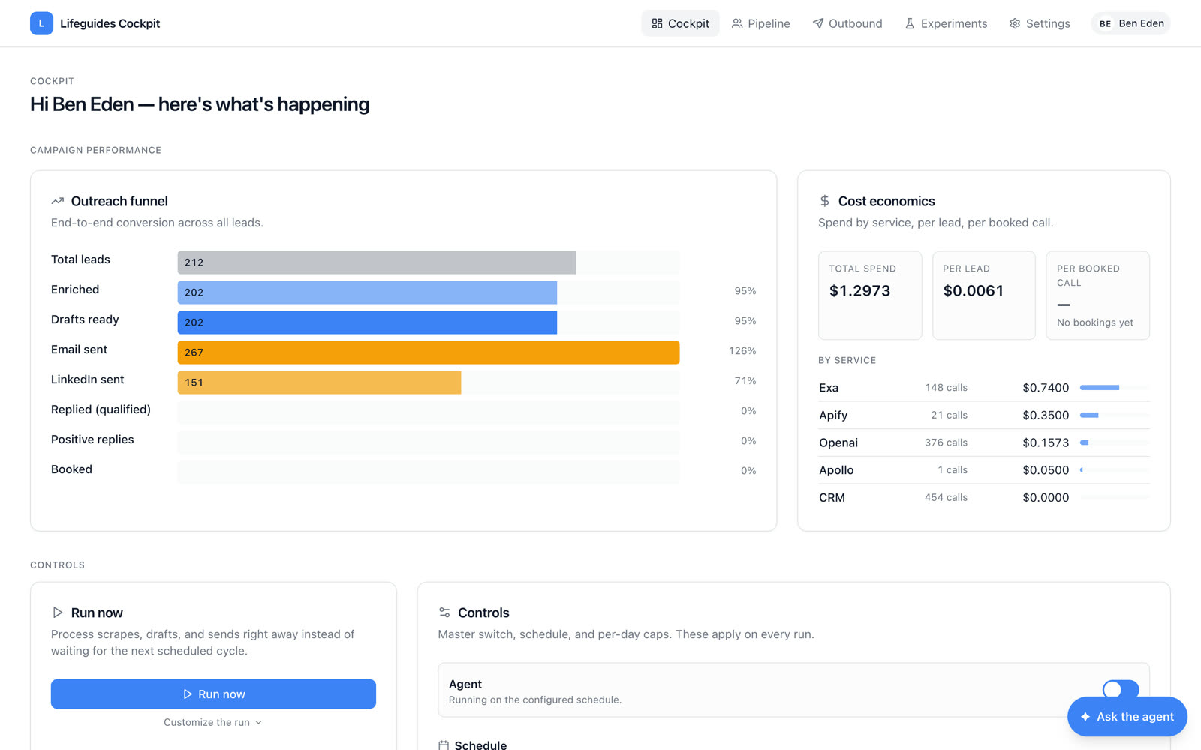1201x750 pixels.
Task: Click the LinkedIn sent bar
Action: click(x=319, y=382)
